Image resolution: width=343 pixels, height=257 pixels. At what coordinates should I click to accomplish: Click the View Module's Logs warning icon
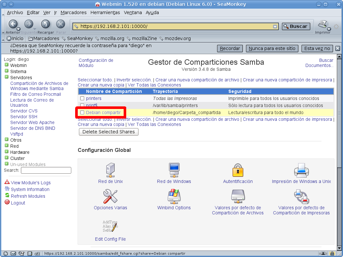tap(7, 182)
